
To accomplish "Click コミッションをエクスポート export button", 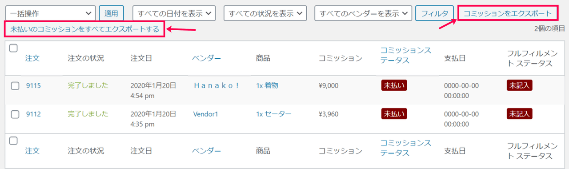I will point(508,13).
